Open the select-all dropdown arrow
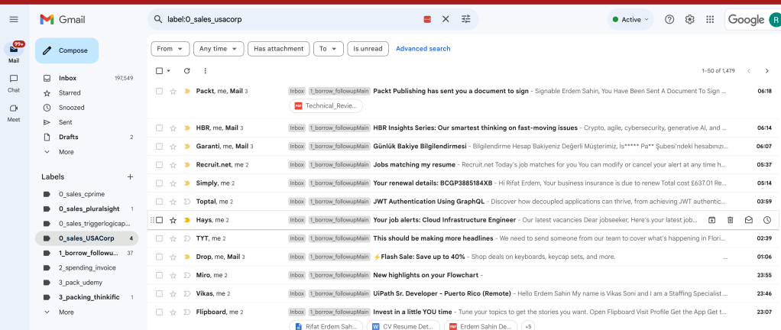This screenshot has height=330, width=781. coord(168,71)
